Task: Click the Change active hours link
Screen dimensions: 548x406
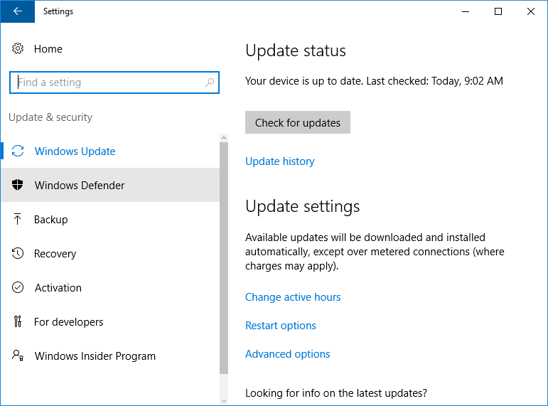Action: [293, 297]
